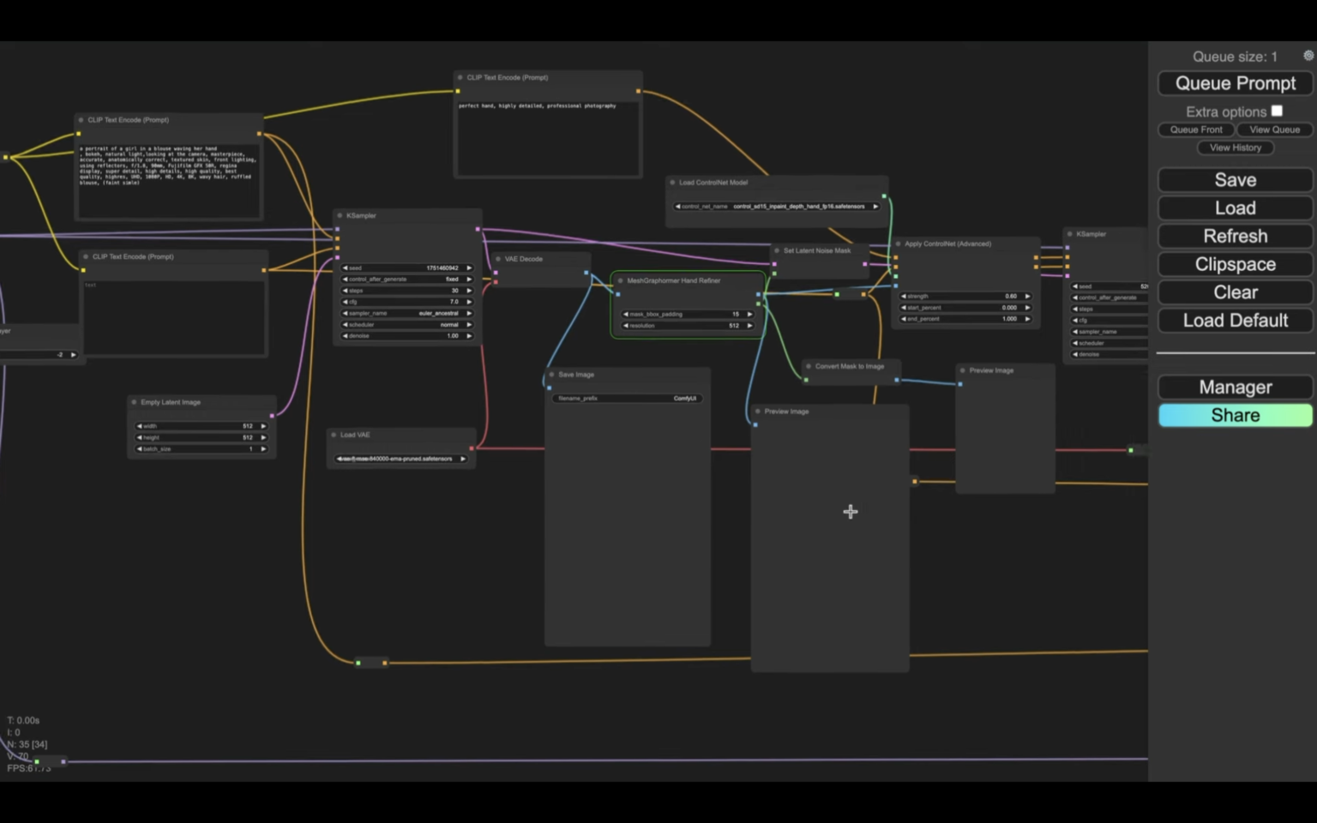This screenshot has height=823, width=1317.
Task: Collapse the Load ControlNet Model node via its title dot
Action: 672,183
